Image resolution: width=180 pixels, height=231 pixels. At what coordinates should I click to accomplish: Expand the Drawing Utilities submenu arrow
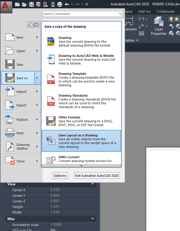37,147
